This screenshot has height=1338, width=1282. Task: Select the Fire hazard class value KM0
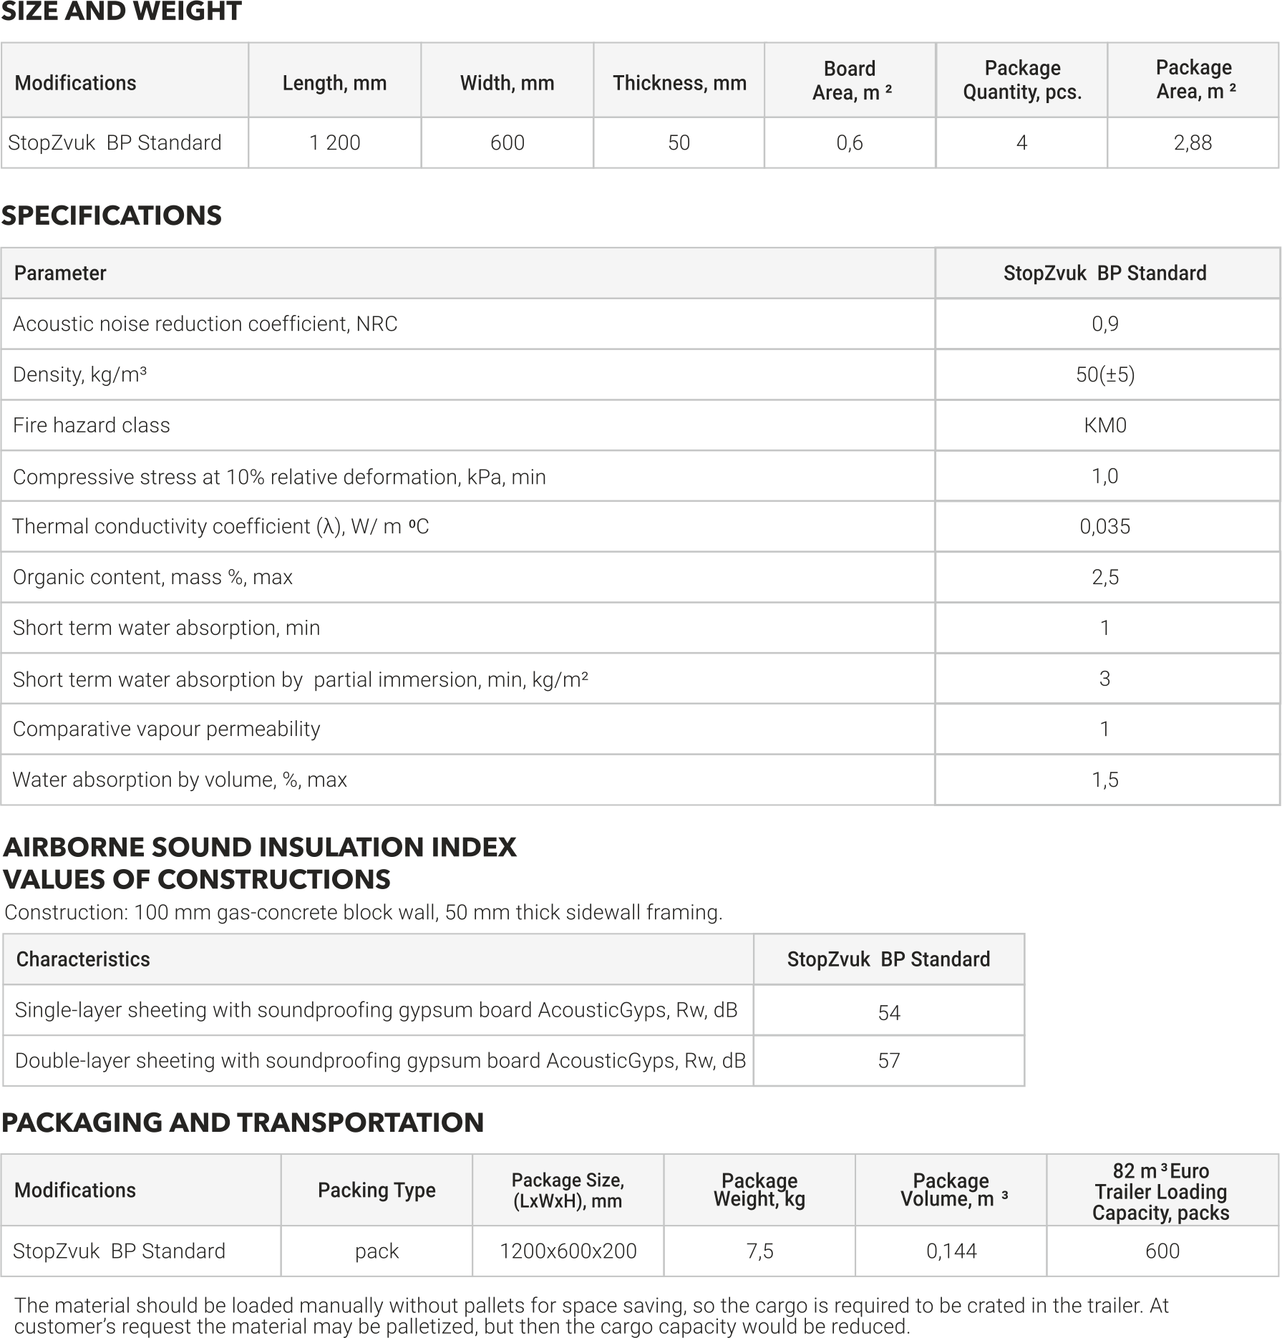[1104, 425]
